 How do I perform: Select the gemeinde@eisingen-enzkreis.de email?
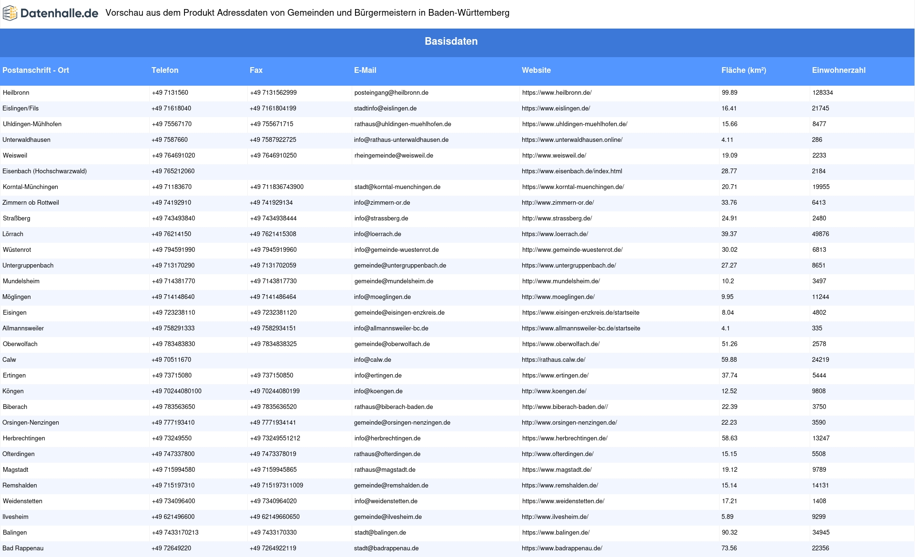399,313
